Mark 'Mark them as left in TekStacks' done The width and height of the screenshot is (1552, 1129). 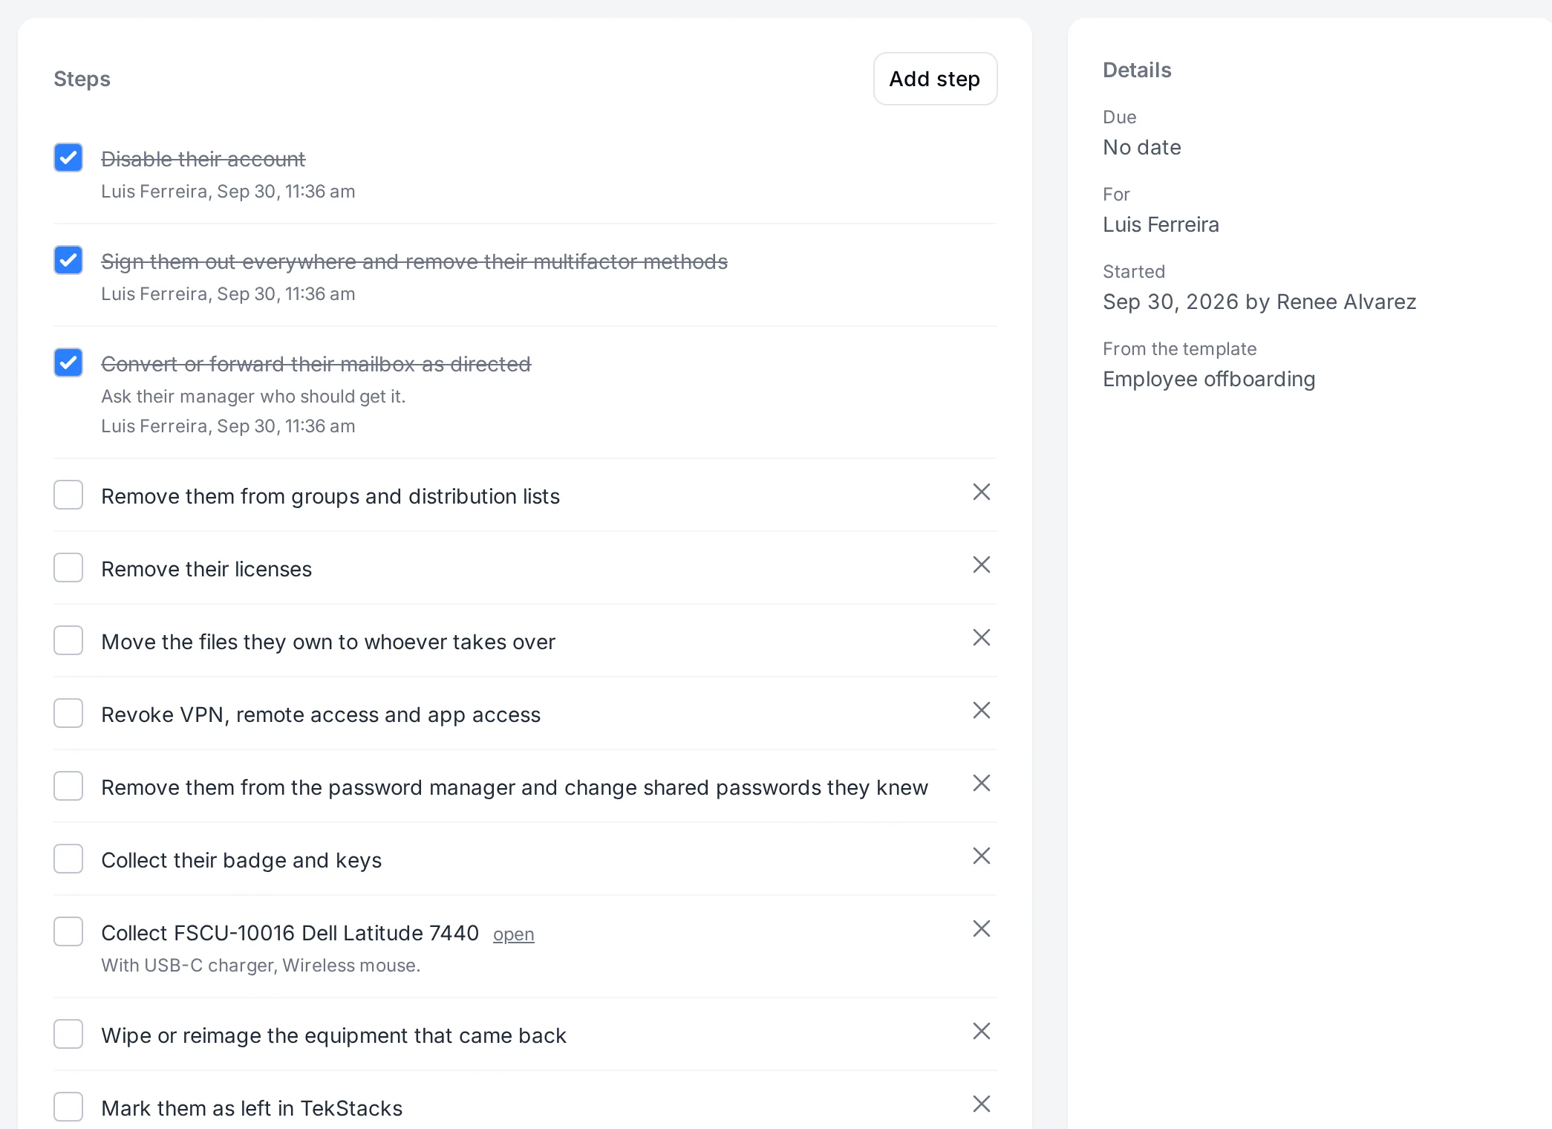(x=68, y=1107)
